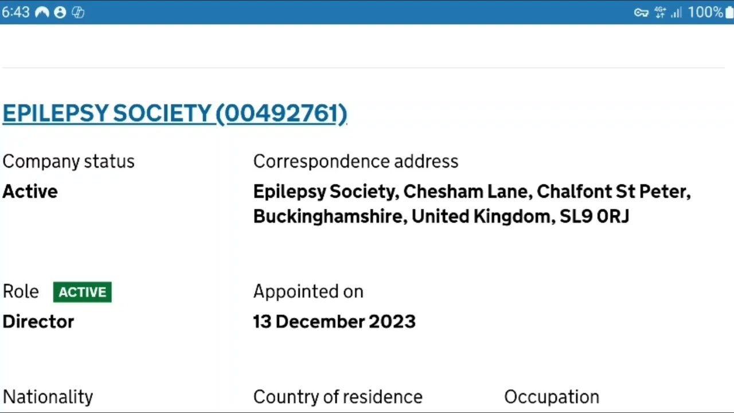Tap the 100% battery percentage text

pyautogui.click(x=705, y=13)
